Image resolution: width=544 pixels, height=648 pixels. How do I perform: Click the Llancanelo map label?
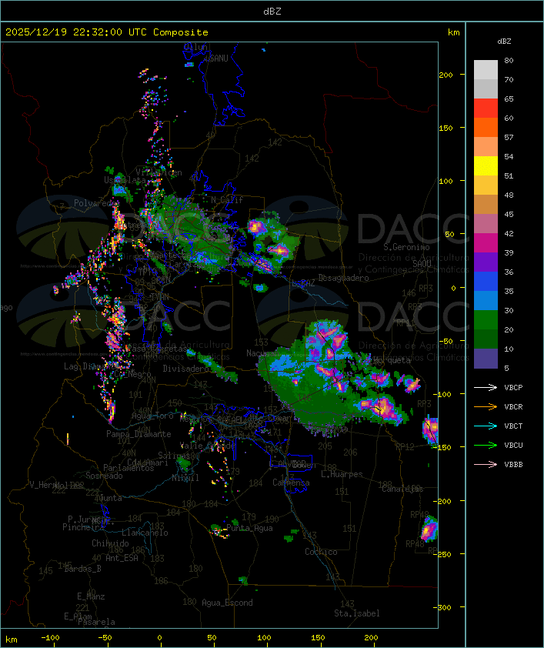pyautogui.click(x=145, y=533)
